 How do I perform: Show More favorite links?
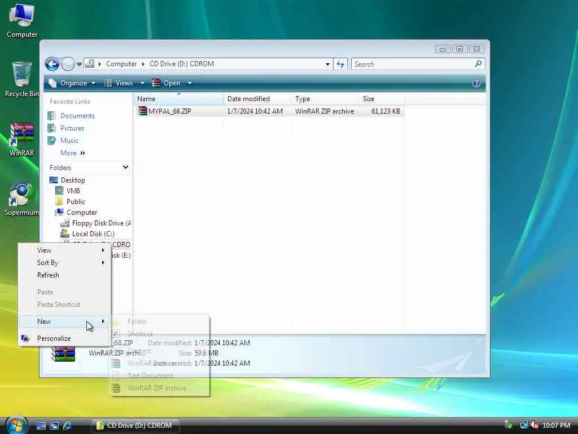(x=73, y=153)
